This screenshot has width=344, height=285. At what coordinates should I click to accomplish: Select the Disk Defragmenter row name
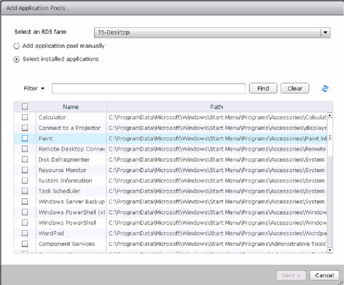[64, 160]
